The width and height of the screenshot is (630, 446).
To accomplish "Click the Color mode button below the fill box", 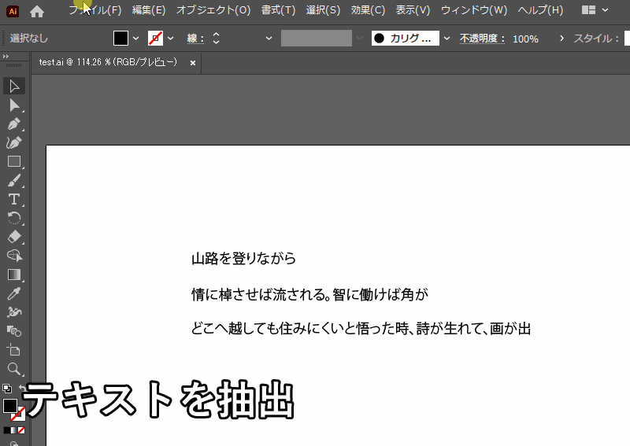I will point(7,430).
